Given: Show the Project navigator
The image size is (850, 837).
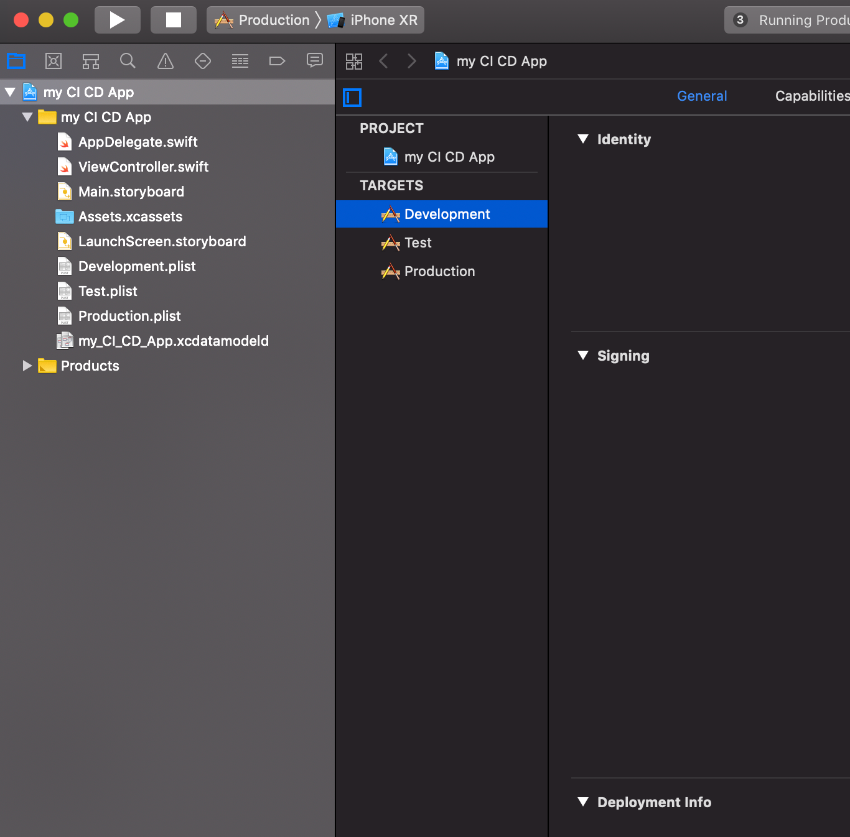Looking at the screenshot, I should [16, 61].
